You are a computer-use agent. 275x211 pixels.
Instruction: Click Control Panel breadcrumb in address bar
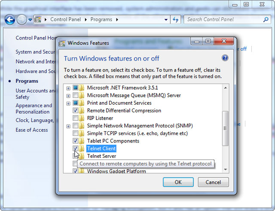65,19
